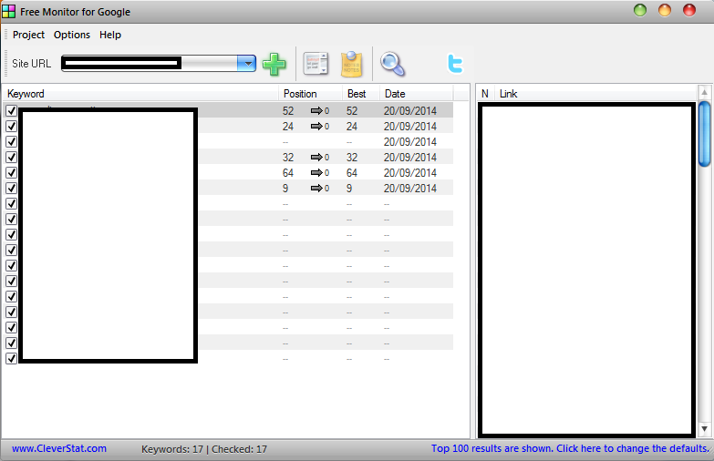The height and width of the screenshot is (461, 714).
Task: Click the best value 9 cell
Action: click(349, 188)
